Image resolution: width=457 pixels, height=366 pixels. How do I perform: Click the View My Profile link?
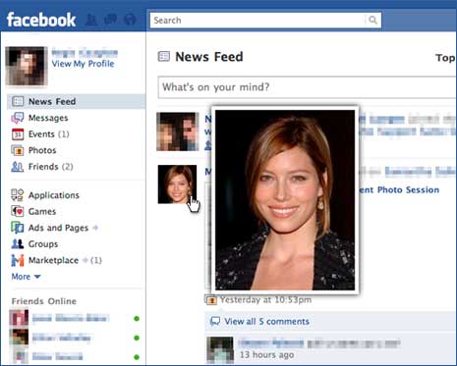(x=83, y=64)
